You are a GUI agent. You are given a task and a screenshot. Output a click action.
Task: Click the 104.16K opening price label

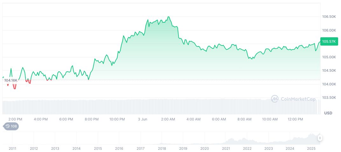(x=10, y=80)
